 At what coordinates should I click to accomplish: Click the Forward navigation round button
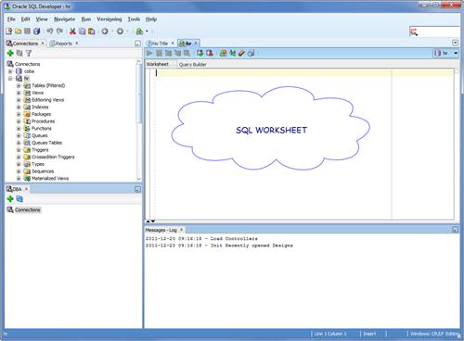[120, 32]
